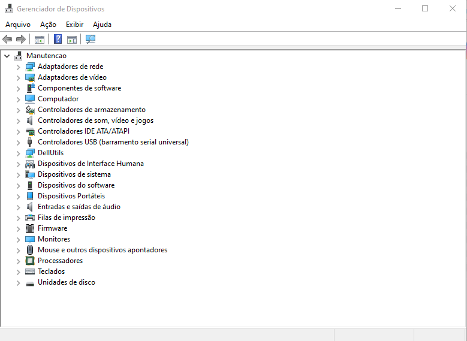Click the show/hide console tree icon
Screen dimensions: 467x341
pos(40,39)
